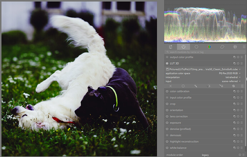
Task: Search modules by name or tag
Action: tap(204, 52)
